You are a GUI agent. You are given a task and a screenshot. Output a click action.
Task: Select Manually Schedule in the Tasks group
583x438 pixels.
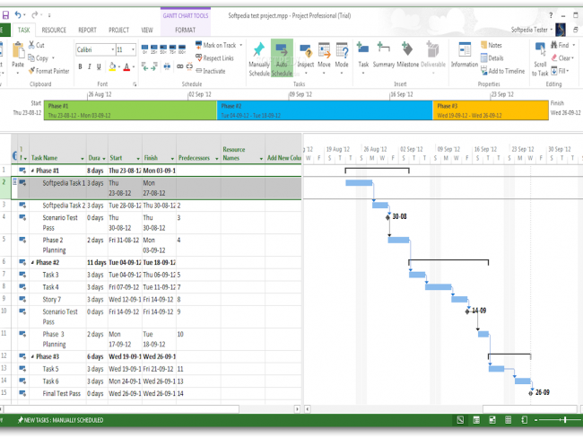click(x=258, y=58)
